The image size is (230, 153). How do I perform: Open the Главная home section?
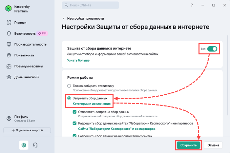(x=20, y=23)
